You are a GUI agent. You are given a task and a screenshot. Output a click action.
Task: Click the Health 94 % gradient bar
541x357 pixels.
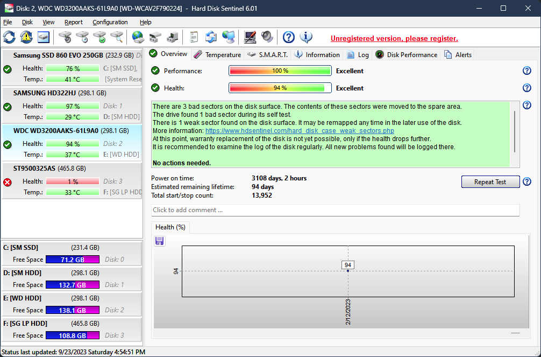(x=280, y=88)
